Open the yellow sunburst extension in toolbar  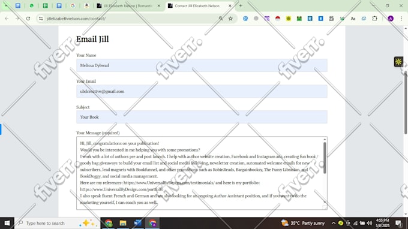(x=289, y=19)
